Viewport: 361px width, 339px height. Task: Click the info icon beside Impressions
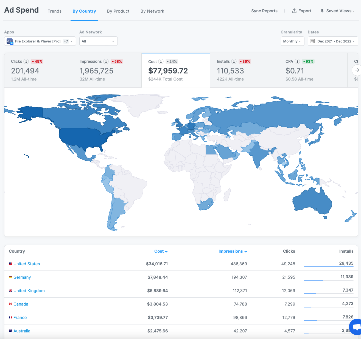106,61
